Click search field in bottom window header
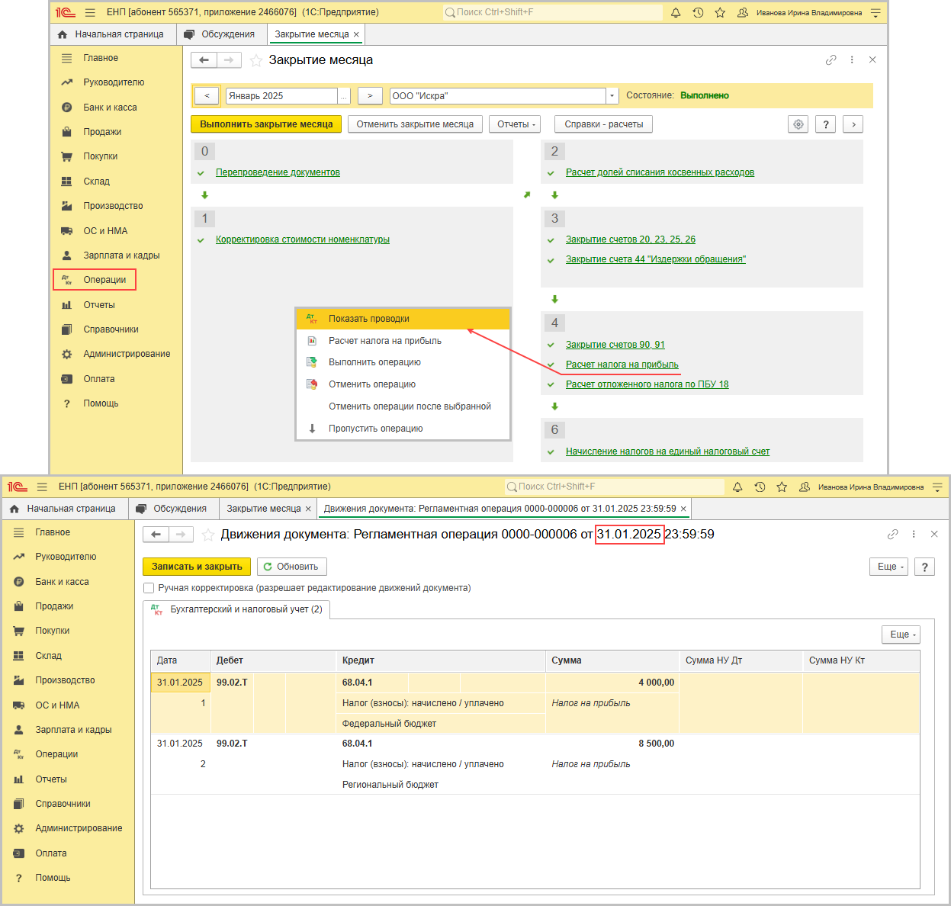Screen dimensions: 951x906 tap(614, 487)
